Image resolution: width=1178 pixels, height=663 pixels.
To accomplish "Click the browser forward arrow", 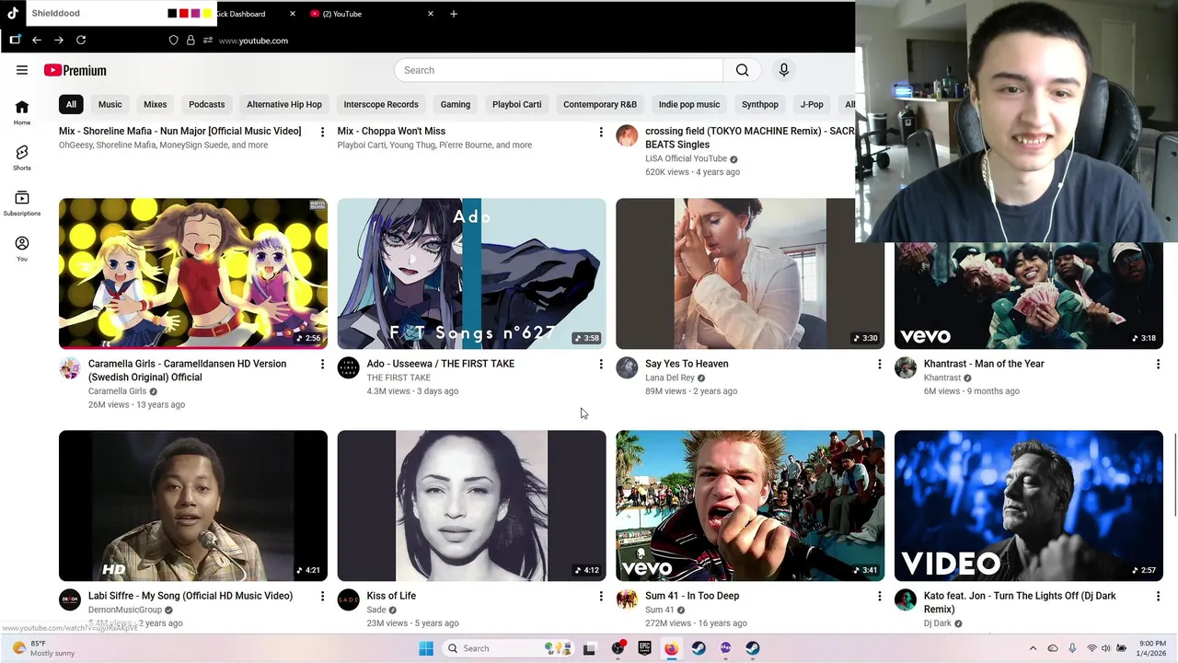I will (59, 40).
